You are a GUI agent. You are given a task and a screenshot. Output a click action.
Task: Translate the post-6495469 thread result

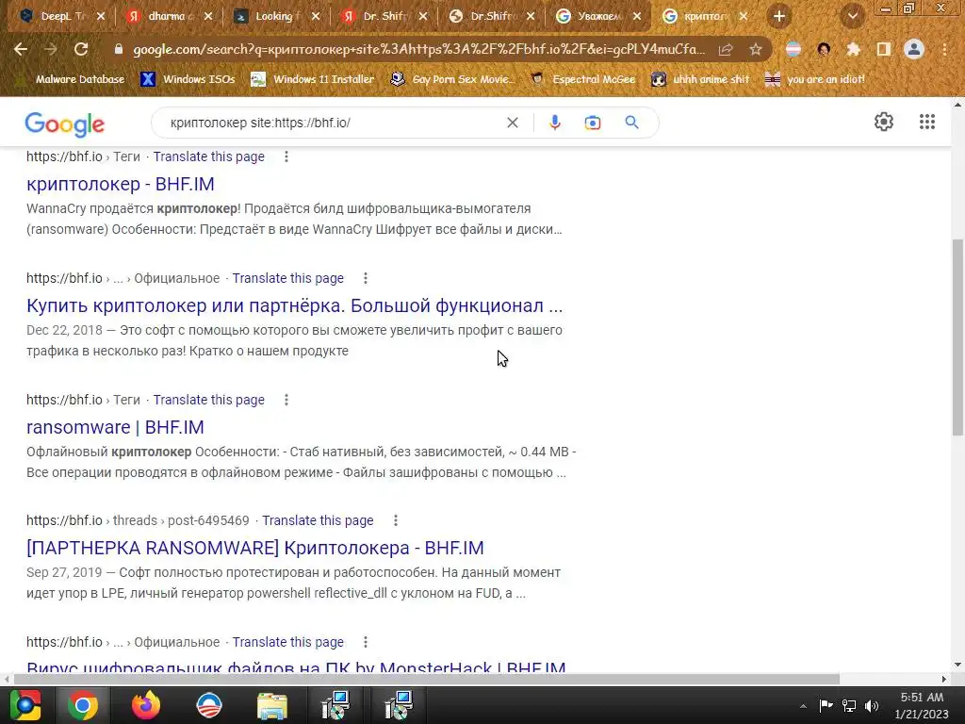[318, 520]
